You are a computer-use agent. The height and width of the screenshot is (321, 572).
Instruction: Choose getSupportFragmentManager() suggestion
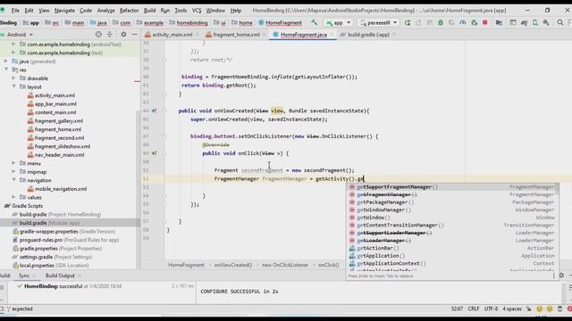point(451,186)
